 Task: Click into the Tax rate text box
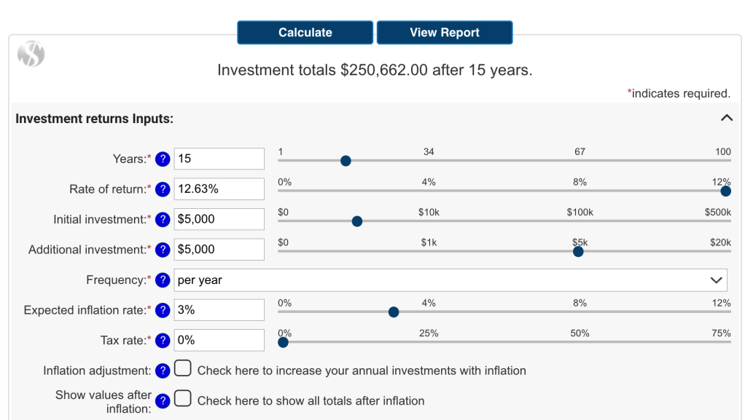(x=219, y=341)
